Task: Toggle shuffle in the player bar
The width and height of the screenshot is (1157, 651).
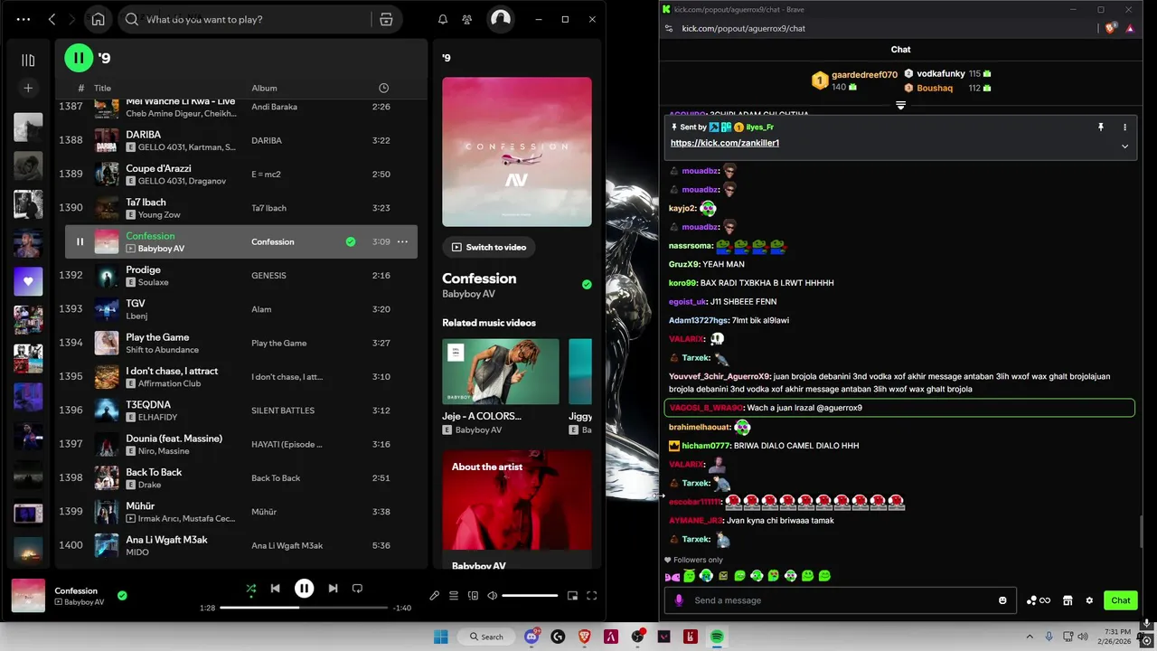Action: (251, 589)
